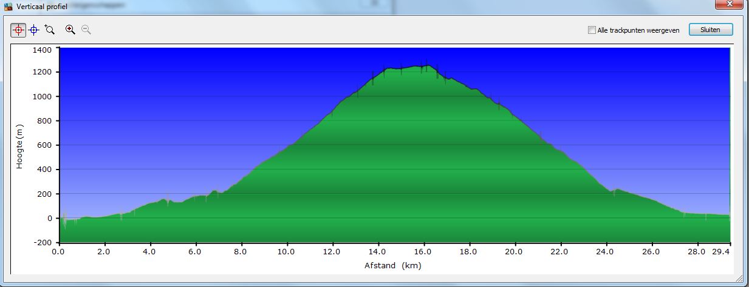This screenshot has width=749, height=287.
Task: Click the window resize grip corner
Action: click(740, 279)
